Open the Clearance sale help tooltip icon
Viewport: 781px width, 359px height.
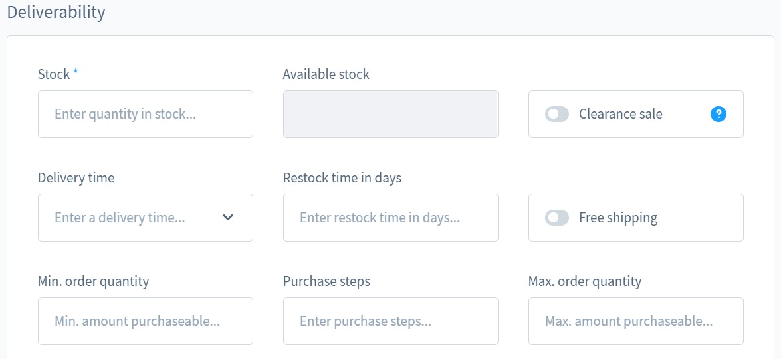click(718, 114)
